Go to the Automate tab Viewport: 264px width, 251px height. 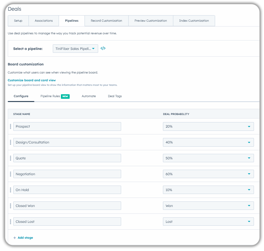point(88,96)
